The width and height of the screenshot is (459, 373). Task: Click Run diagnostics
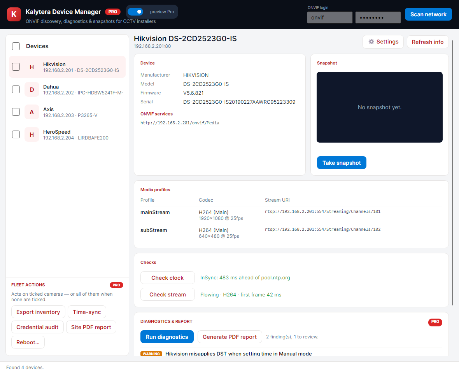pyautogui.click(x=167, y=337)
